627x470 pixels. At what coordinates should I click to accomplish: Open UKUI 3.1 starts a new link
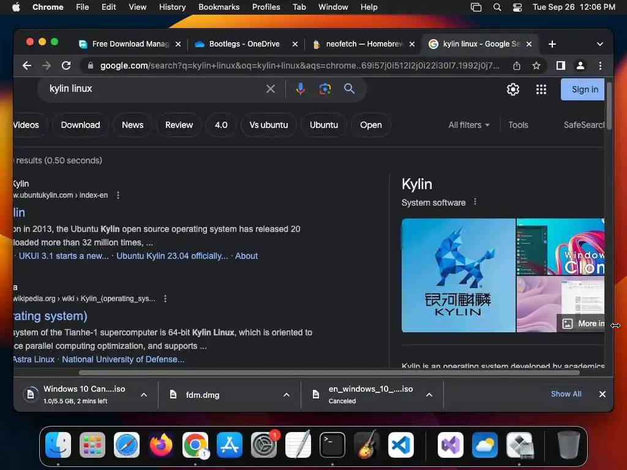pos(64,256)
